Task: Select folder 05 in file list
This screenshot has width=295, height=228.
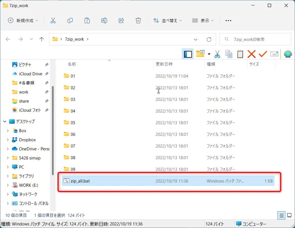Action: point(168,123)
